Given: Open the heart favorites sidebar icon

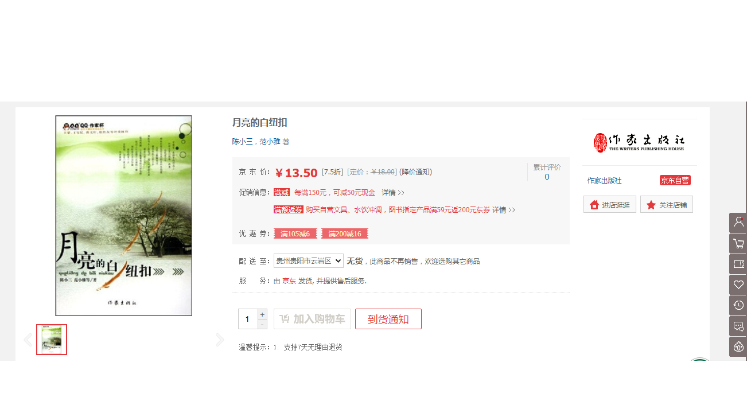Looking at the screenshot, I should click(738, 285).
